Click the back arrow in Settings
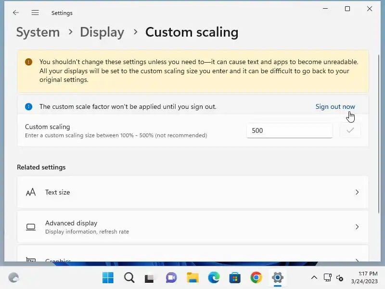Viewport: 385px width, 289px height. (16, 13)
